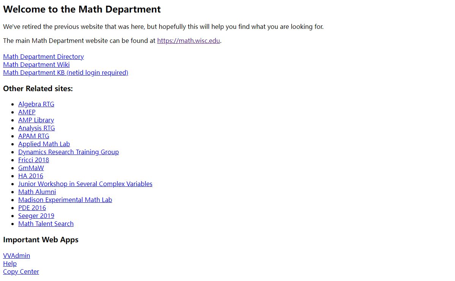Open the HA 2016 link

point(31,176)
